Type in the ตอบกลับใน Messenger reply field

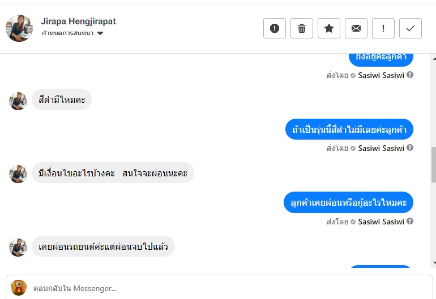pyautogui.click(x=226, y=288)
